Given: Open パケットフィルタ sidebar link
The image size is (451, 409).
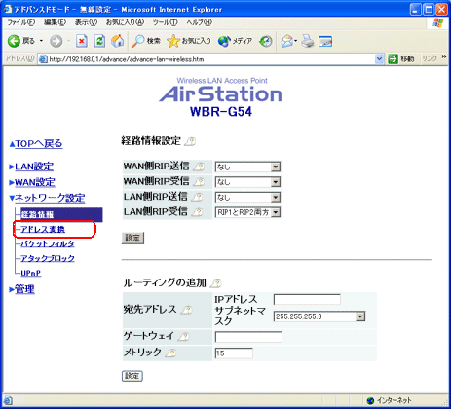Looking at the screenshot, I should coord(48,243).
